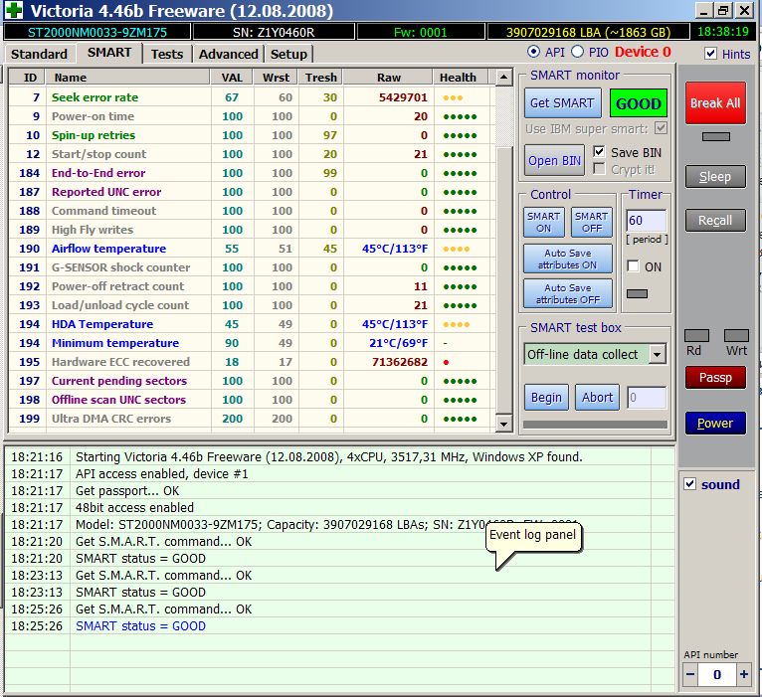
Task: Open the Setup tab
Action: pyautogui.click(x=288, y=54)
